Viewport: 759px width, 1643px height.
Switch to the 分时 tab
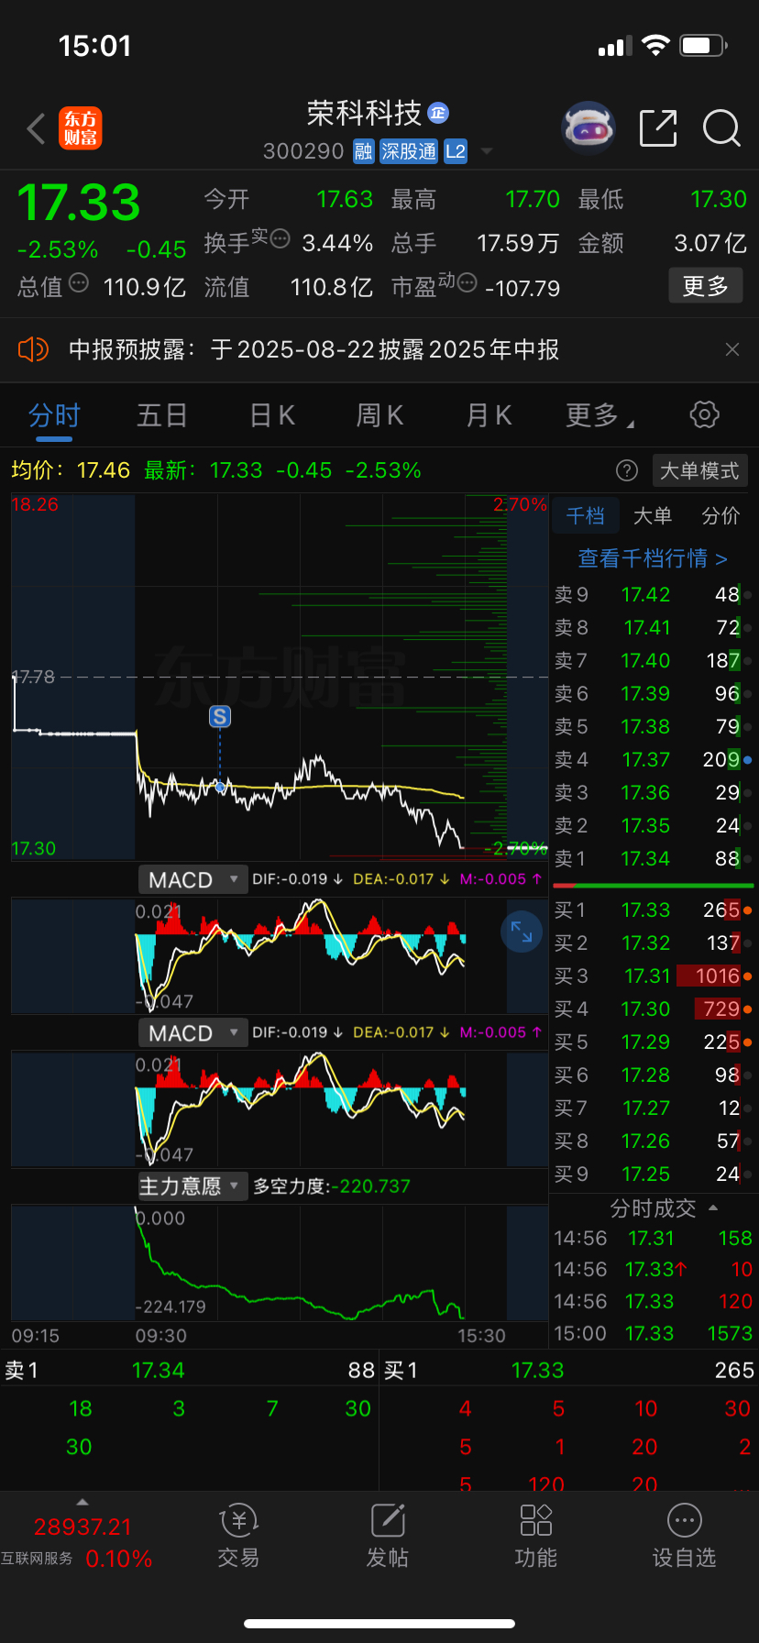55,416
